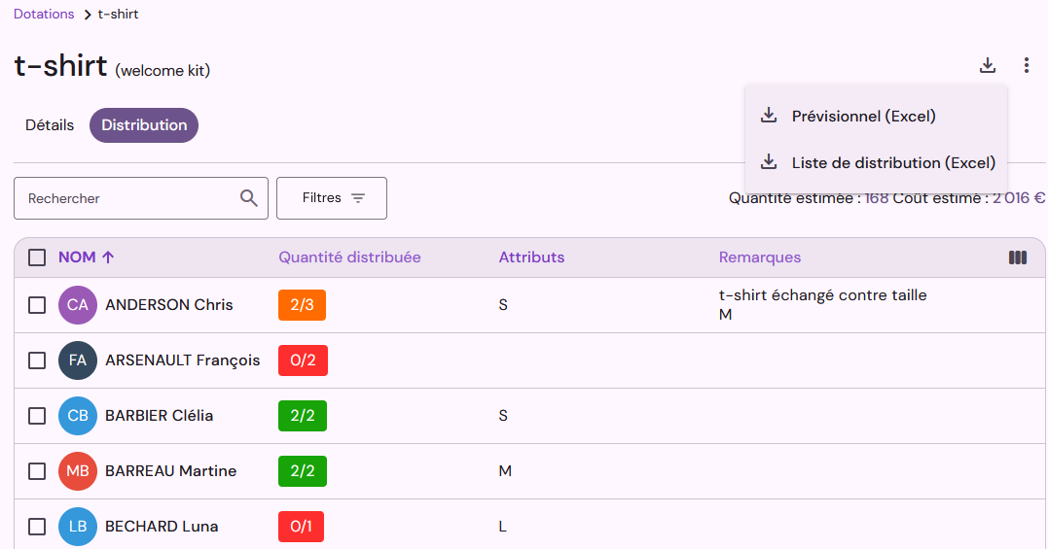The image size is (1048, 549).
Task: Sort by the NOM column header
Action: click(x=77, y=257)
